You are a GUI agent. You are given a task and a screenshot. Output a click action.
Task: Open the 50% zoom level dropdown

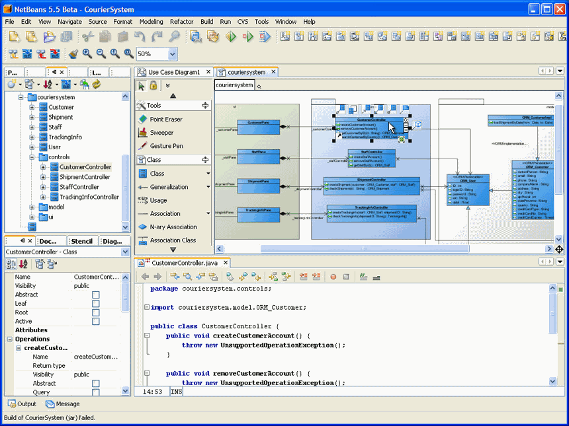click(173, 54)
